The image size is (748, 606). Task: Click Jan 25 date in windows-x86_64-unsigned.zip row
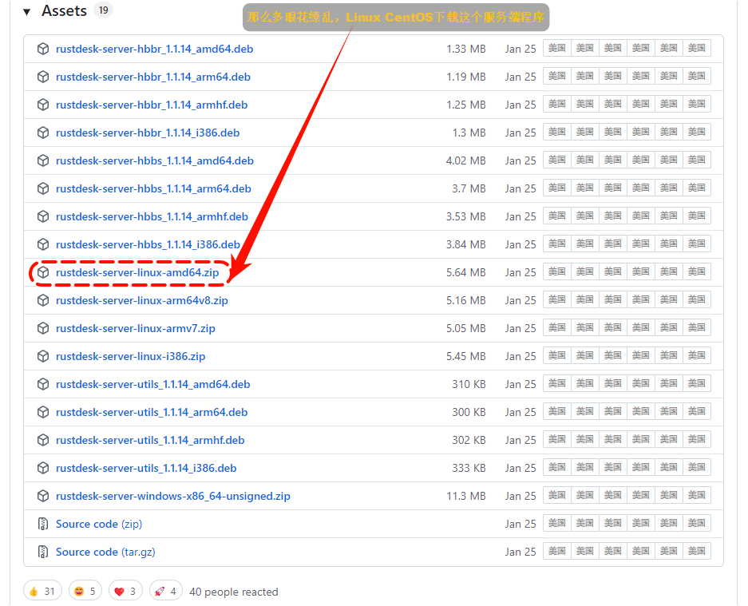(x=520, y=496)
